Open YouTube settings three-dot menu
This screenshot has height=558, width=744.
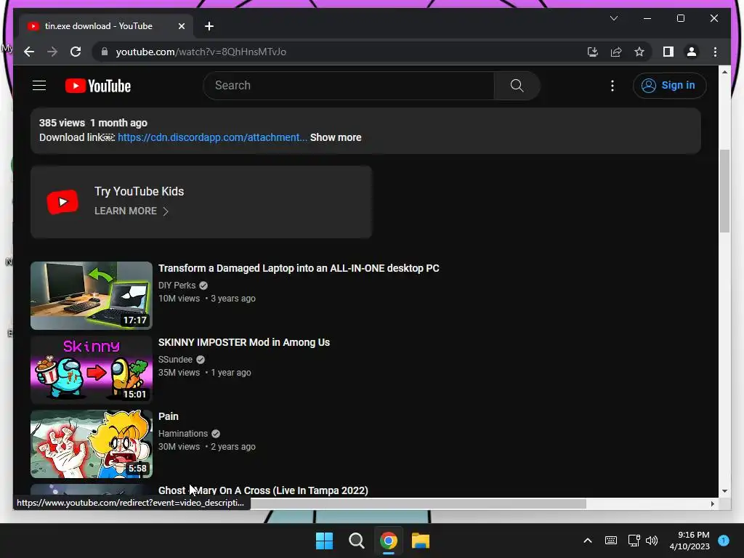612,86
